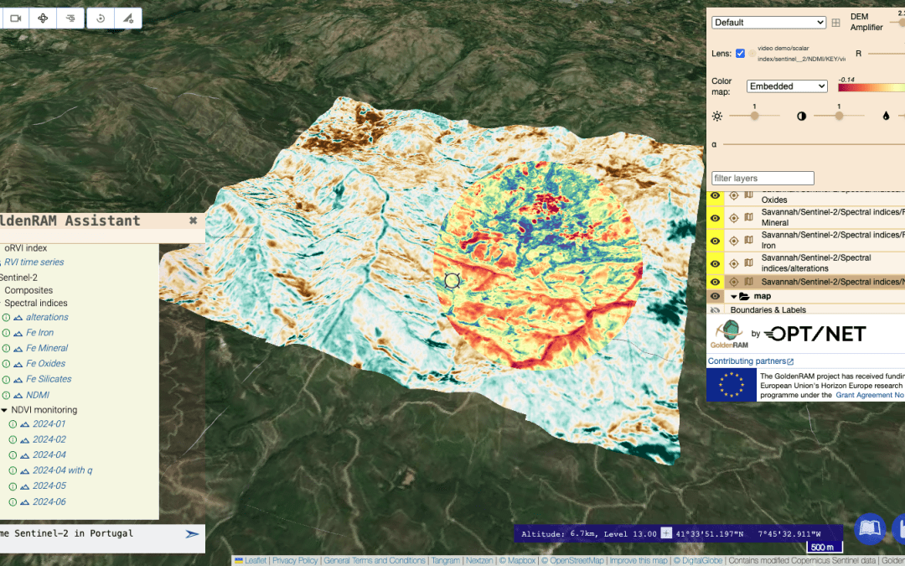The width and height of the screenshot is (905, 566).
Task: Select the helicopter fly-through mode icon
Action: click(x=70, y=18)
